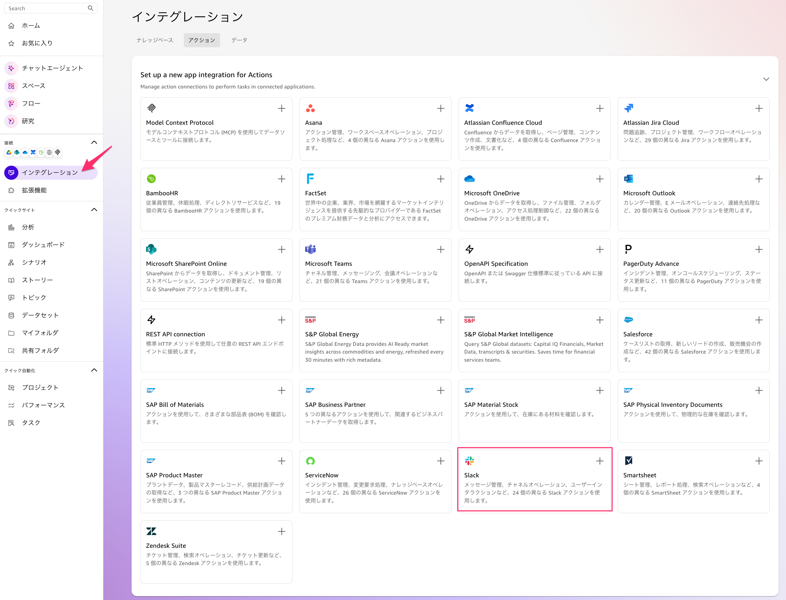Click the OneDrive connection icon
This screenshot has height=600, width=786.
coord(25,152)
